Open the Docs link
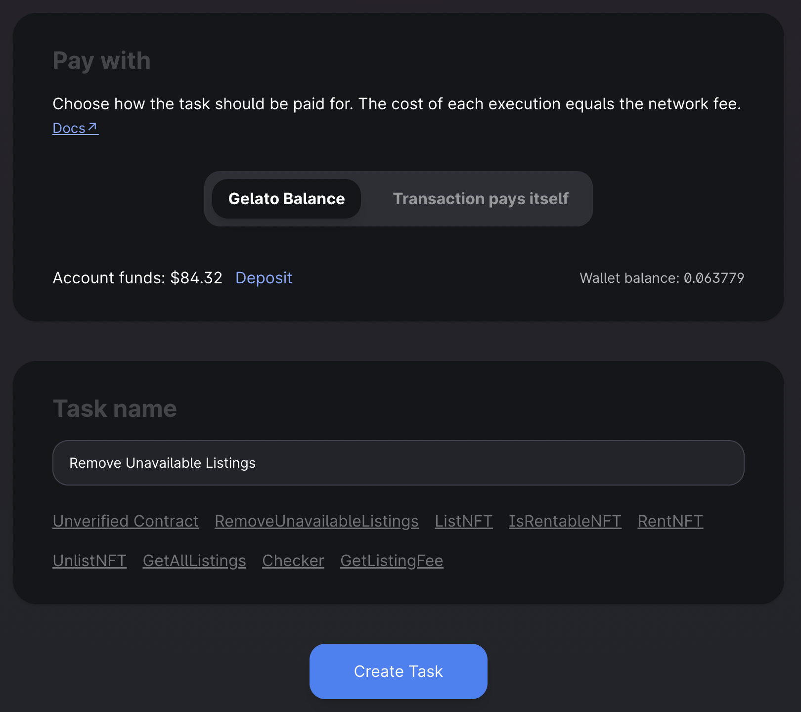 pos(69,129)
